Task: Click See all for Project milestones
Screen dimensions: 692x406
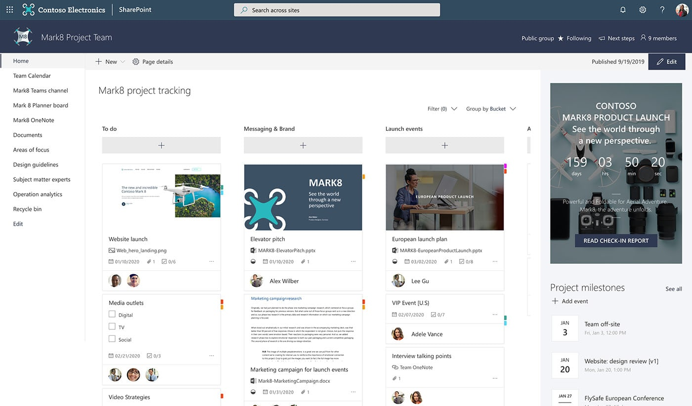Action: pyautogui.click(x=674, y=289)
